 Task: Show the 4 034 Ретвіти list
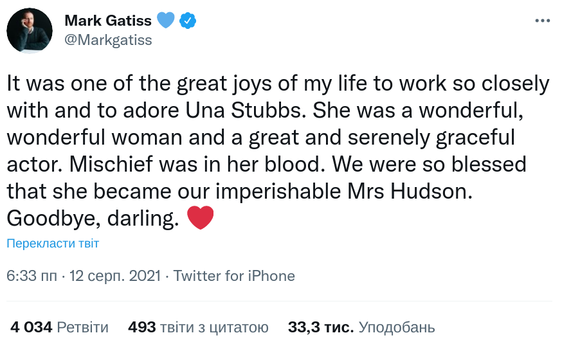(59, 327)
